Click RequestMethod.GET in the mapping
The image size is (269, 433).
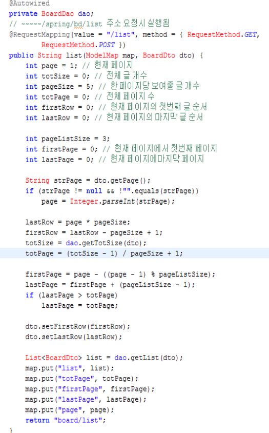pos(222,34)
